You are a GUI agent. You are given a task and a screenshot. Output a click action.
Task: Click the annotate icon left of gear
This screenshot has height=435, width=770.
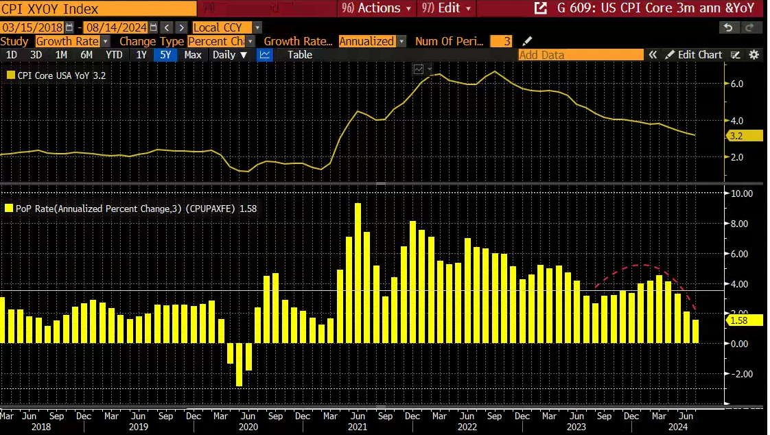click(736, 55)
